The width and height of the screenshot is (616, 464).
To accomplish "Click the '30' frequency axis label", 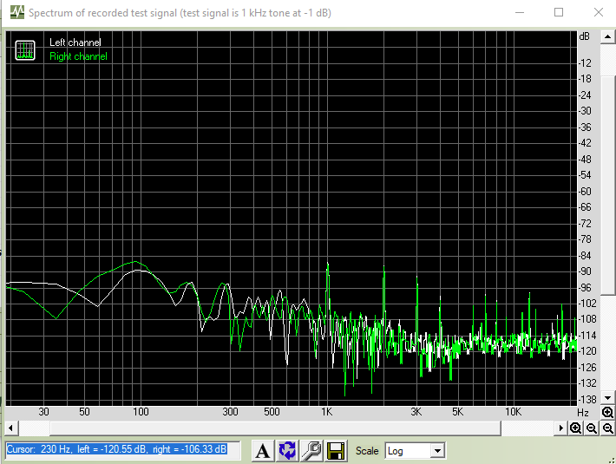I will [43, 412].
